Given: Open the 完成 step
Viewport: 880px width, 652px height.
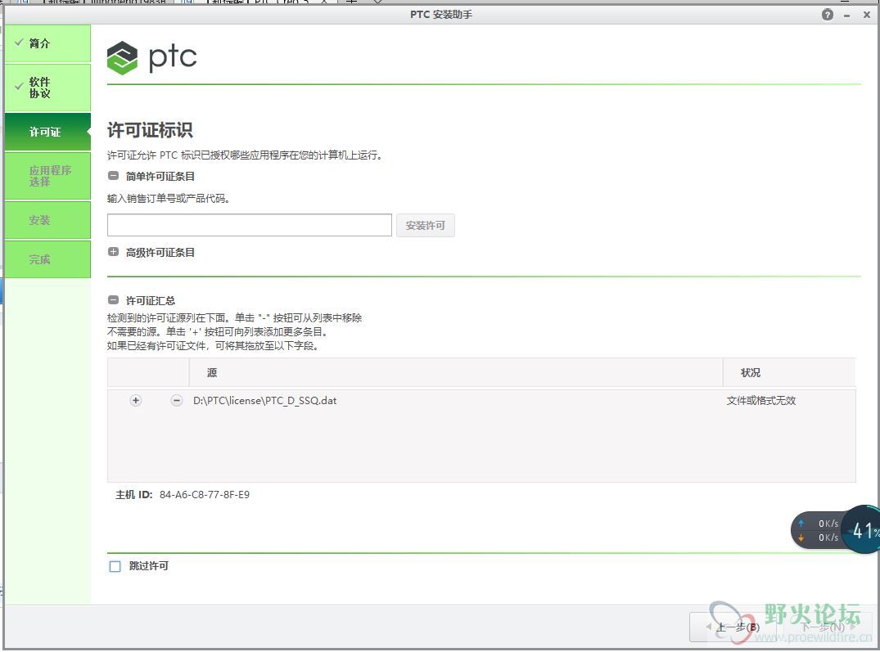Looking at the screenshot, I should [x=47, y=259].
